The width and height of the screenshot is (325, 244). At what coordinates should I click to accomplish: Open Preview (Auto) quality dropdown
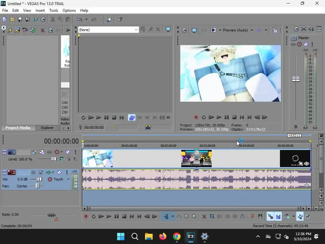tap(252, 30)
